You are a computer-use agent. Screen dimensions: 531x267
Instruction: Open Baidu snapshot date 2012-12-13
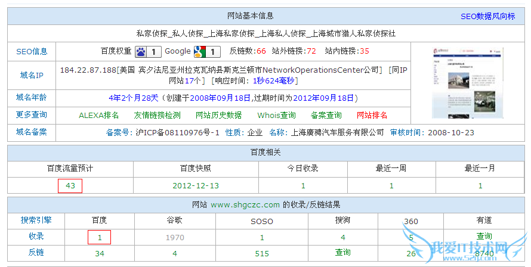196,186
